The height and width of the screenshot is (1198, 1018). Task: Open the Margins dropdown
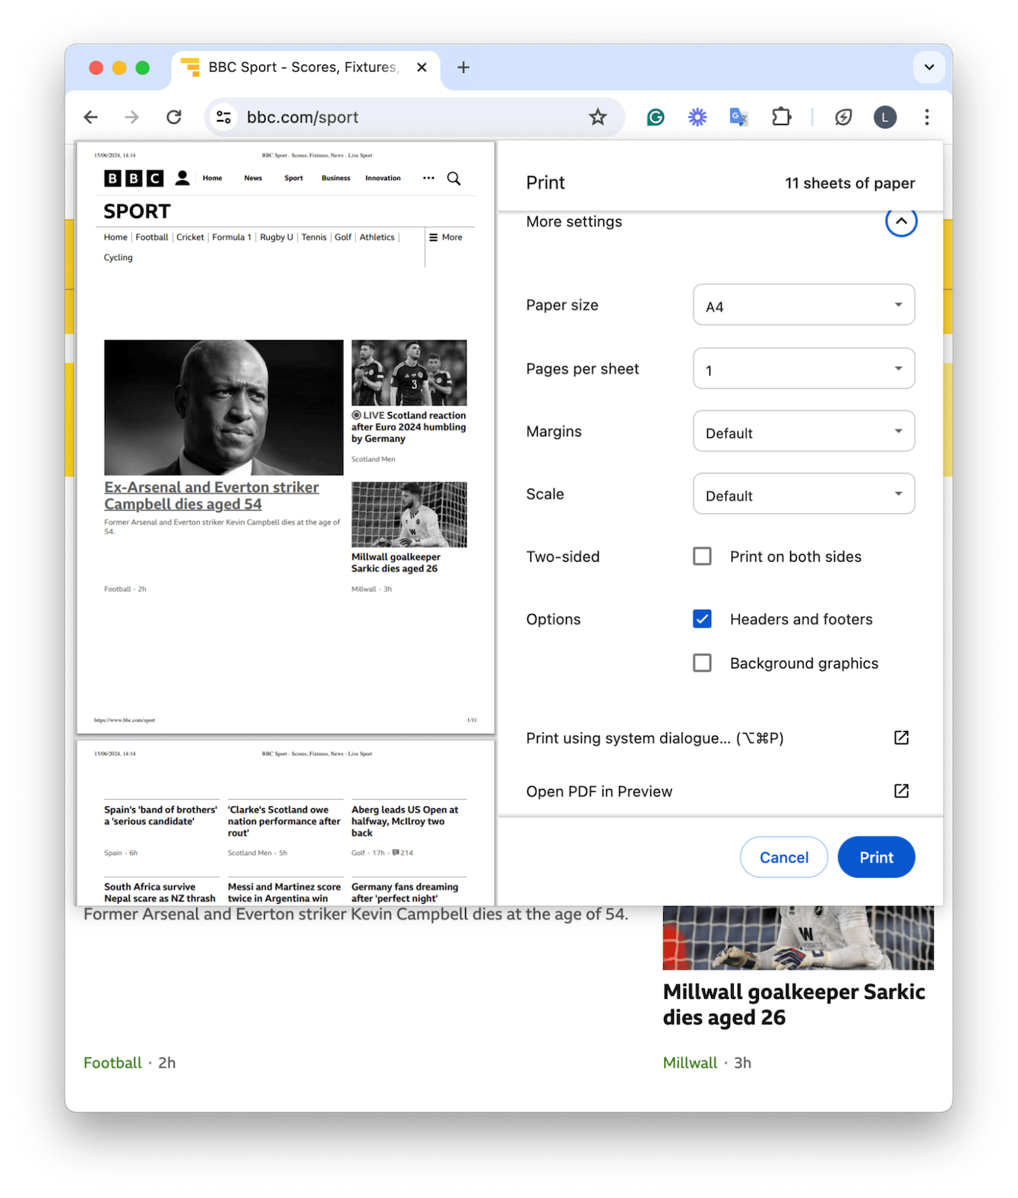coord(804,431)
